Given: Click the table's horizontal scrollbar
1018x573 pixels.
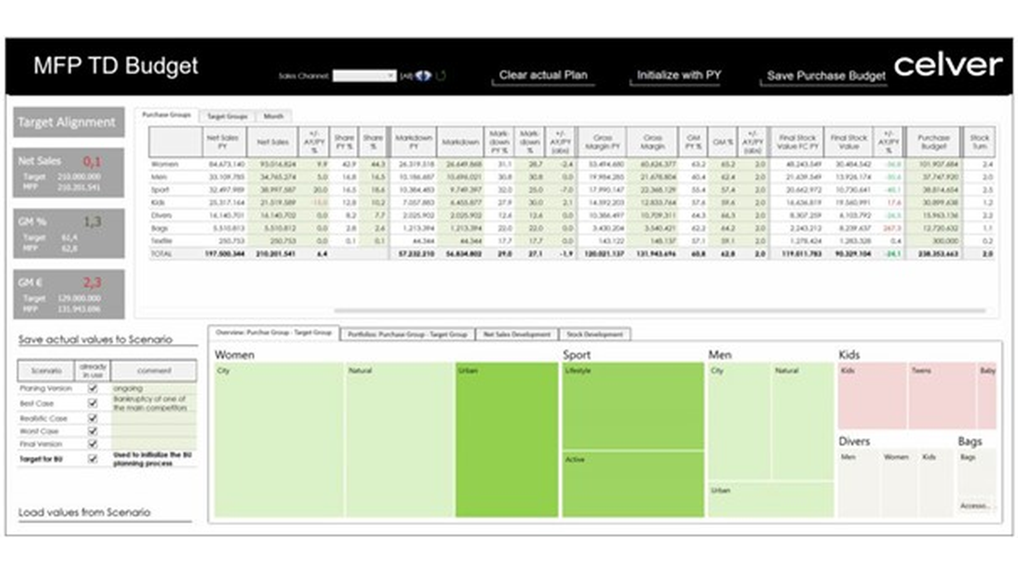Looking at the screenshot, I should click(659, 311).
